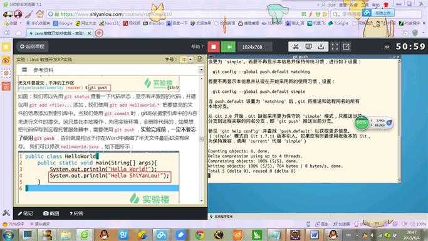428x241 pixels.
Task: Click the browser home icon
Action: pos(39,14)
